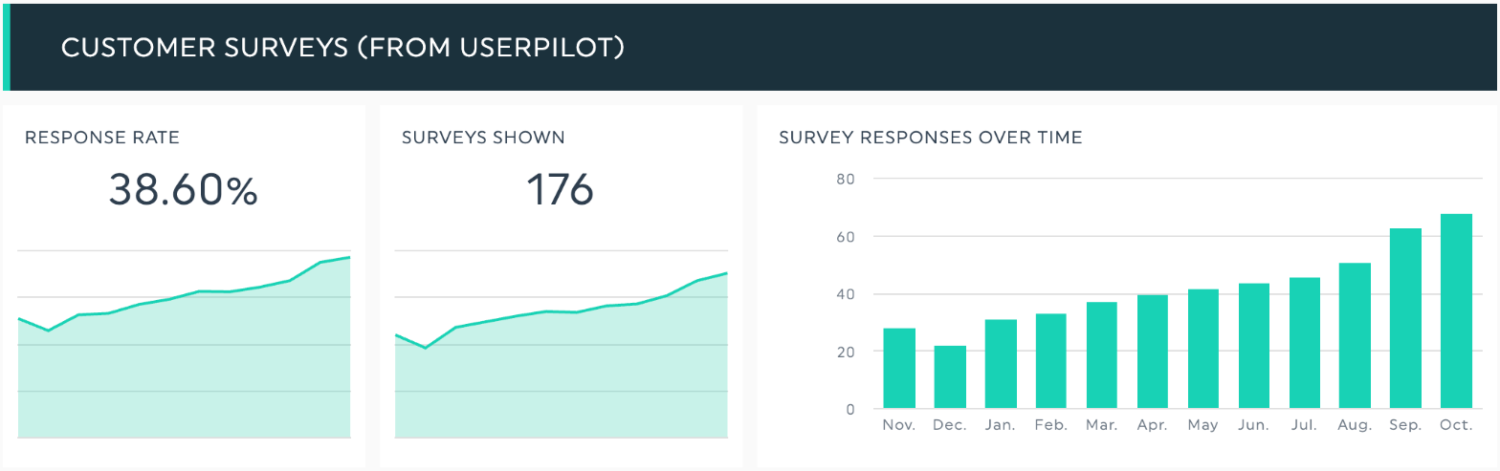Viewport: 1500px width, 471px height.
Task: Click the Dec. x-axis label
Action: [x=950, y=426]
